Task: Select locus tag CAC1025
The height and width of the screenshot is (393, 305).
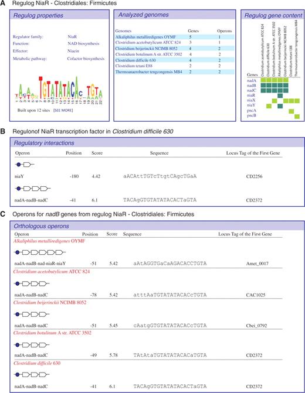Action: tap(256, 295)
